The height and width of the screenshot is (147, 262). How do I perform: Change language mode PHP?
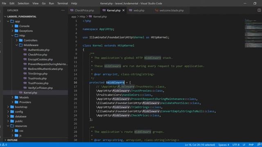[251, 145]
